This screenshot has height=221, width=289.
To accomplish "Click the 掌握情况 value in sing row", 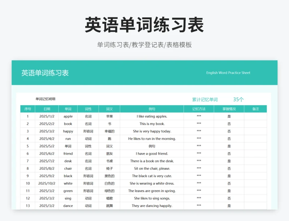I will click(x=229, y=198).
